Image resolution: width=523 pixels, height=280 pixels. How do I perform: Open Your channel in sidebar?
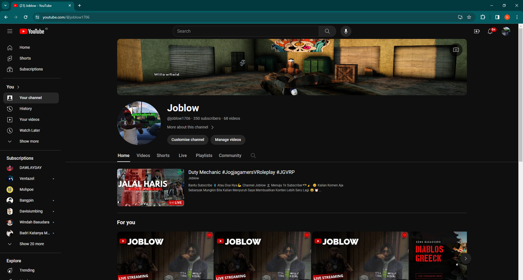click(x=31, y=98)
